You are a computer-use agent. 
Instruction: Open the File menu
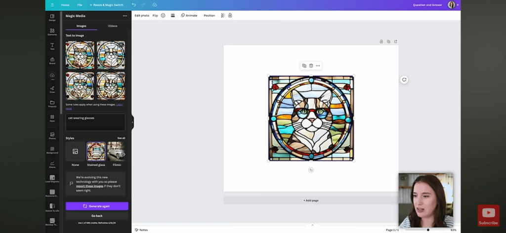80,5
